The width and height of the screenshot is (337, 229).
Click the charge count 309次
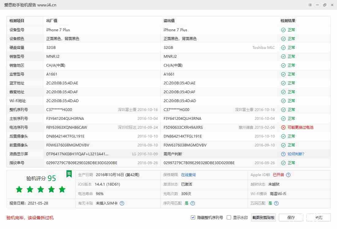(x=186, y=194)
